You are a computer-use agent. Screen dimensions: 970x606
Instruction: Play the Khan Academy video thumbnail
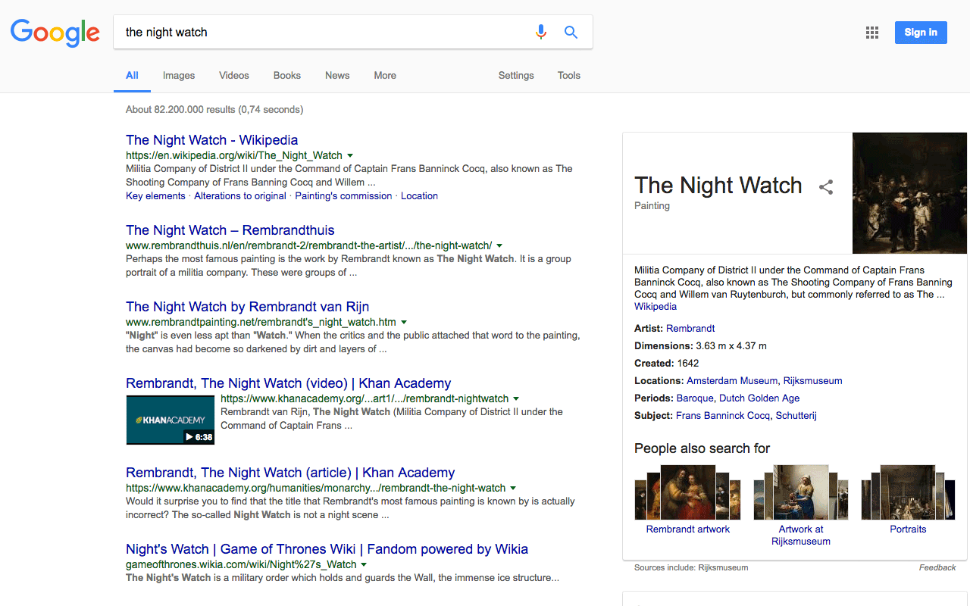[171, 420]
